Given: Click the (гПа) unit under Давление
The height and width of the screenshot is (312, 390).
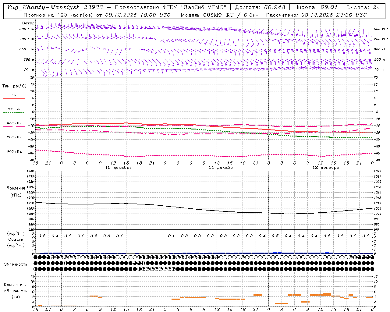Looking at the screenshot, I should [x=16, y=195].
